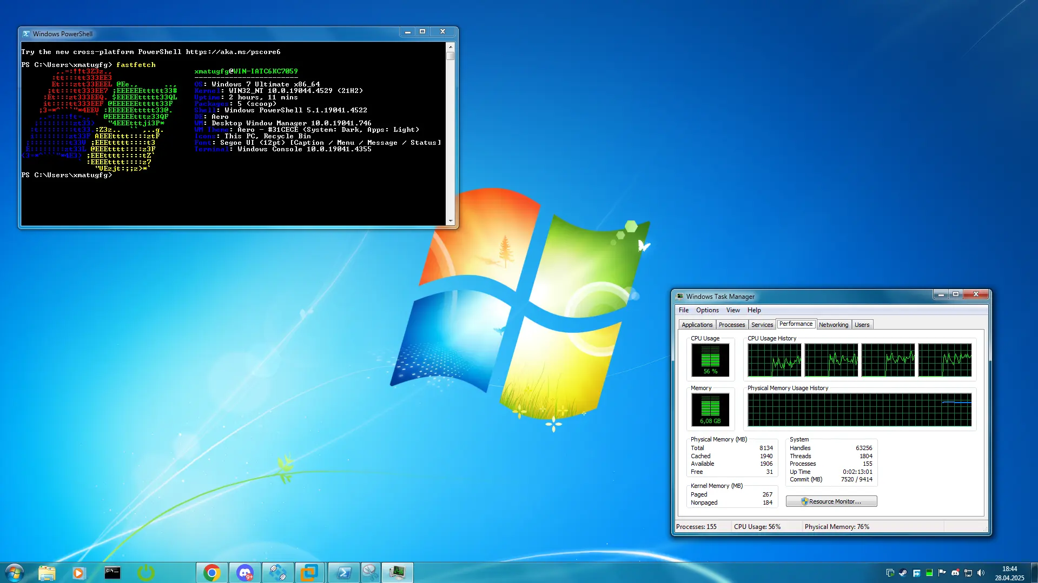Screen dimensions: 1038x583
Task: Click the Resource Monitor button
Action: pos(831,501)
